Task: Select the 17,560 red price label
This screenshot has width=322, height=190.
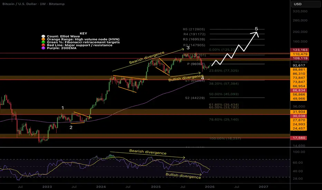Action: (x=299, y=138)
